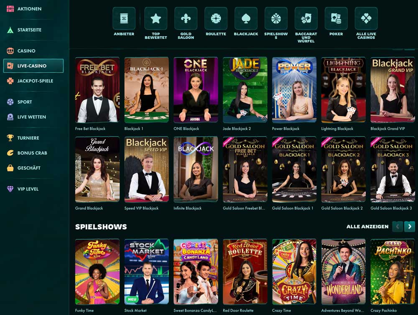Launch the Blackjack 1 game thumbnail

(147, 90)
